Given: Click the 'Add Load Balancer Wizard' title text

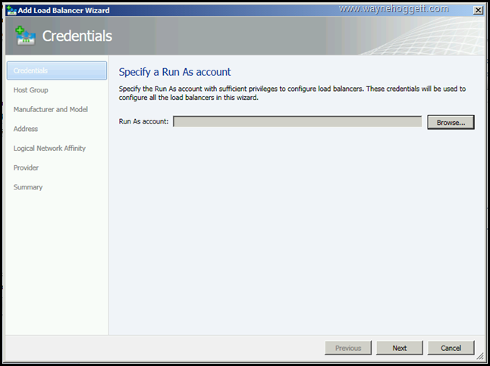Looking at the screenshot, I should [x=64, y=11].
